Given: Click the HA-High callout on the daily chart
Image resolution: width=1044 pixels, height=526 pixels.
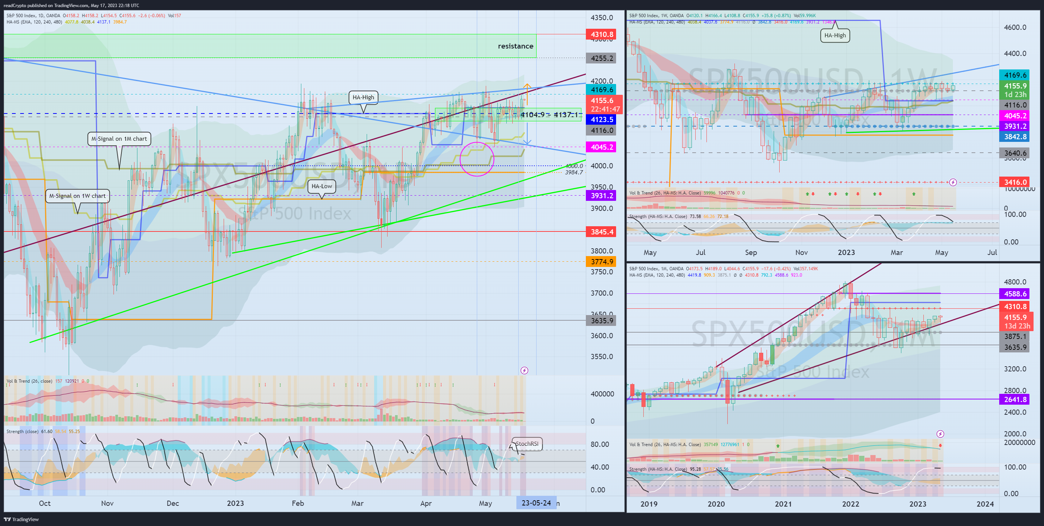Looking at the screenshot, I should (x=363, y=97).
